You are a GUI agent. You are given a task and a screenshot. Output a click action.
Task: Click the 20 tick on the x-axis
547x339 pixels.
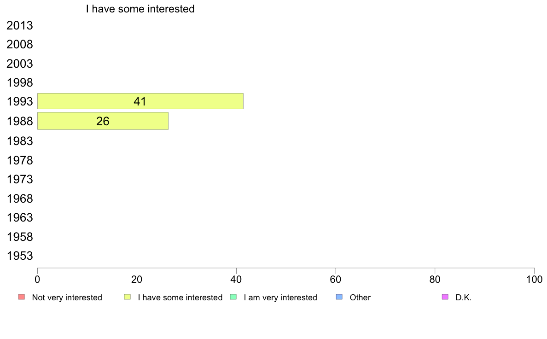(x=137, y=279)
